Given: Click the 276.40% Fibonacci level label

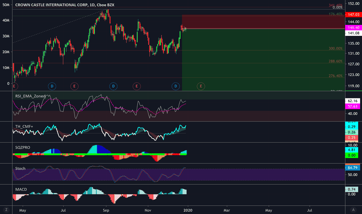Looking at the screenshot, I should (x=336, y=75).
